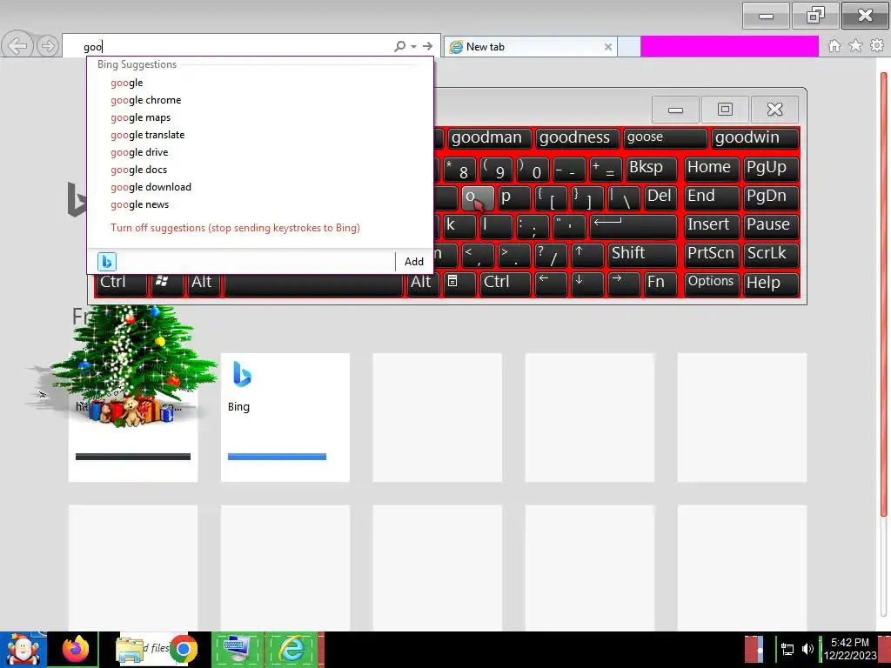Open a blank new tab button

pyautogui.click(x=628, y=47)
